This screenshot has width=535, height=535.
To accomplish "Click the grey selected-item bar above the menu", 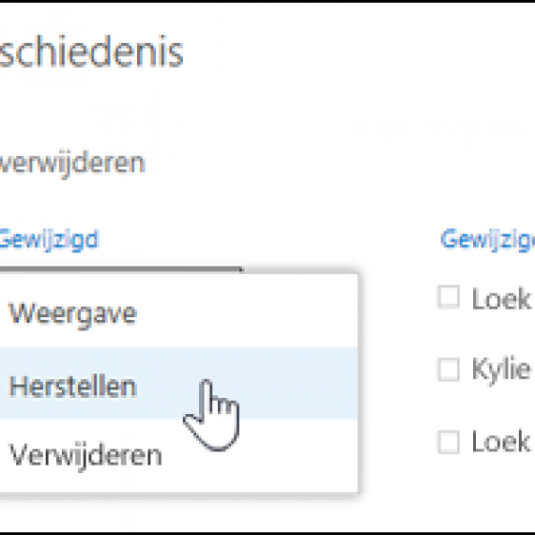I will tap(119, 268).
